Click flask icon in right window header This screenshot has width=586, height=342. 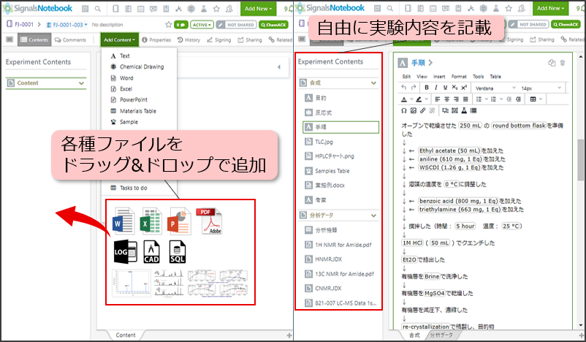(x=496, y=8)
